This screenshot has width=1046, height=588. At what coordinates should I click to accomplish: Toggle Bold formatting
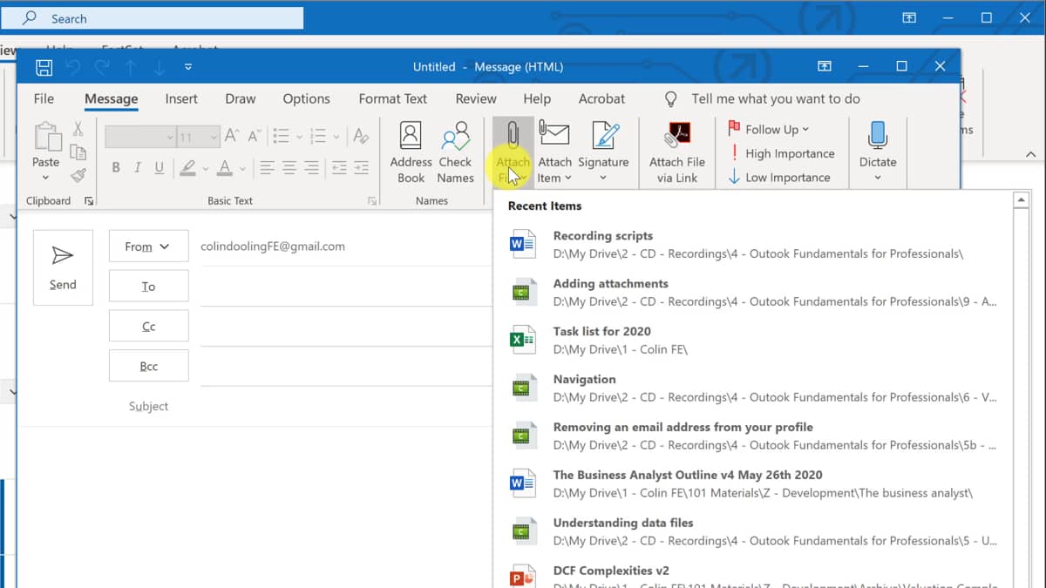(x=116, y=168)
